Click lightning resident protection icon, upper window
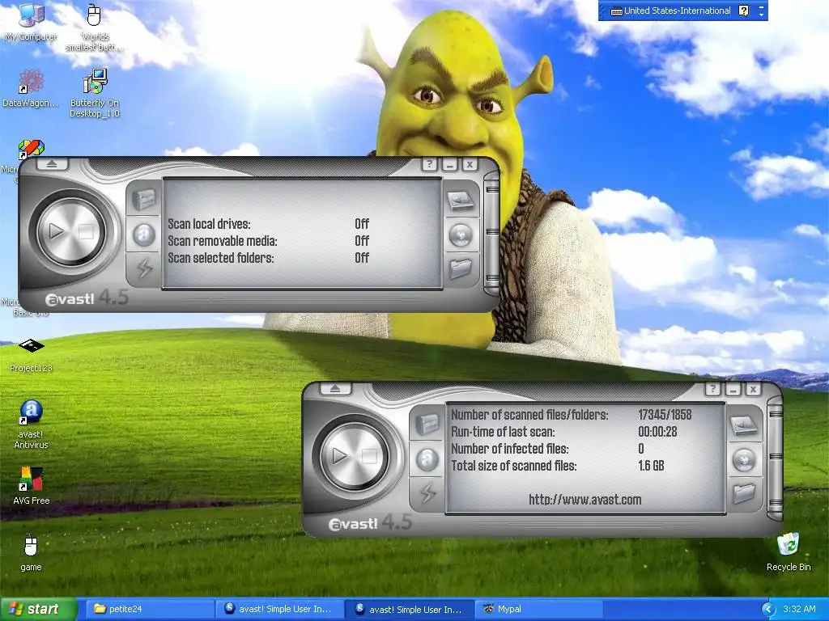This screenshot has width=829, height=621. [x=144, y=268]
